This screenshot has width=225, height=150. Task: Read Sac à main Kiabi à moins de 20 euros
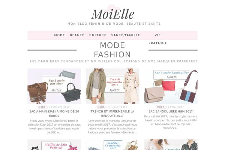pos(54,114)
